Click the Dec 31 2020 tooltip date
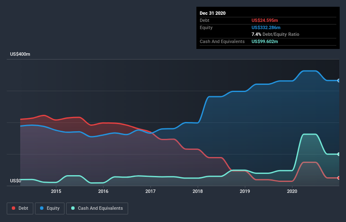This screenshot has width=346, height=222. point(212,13)
